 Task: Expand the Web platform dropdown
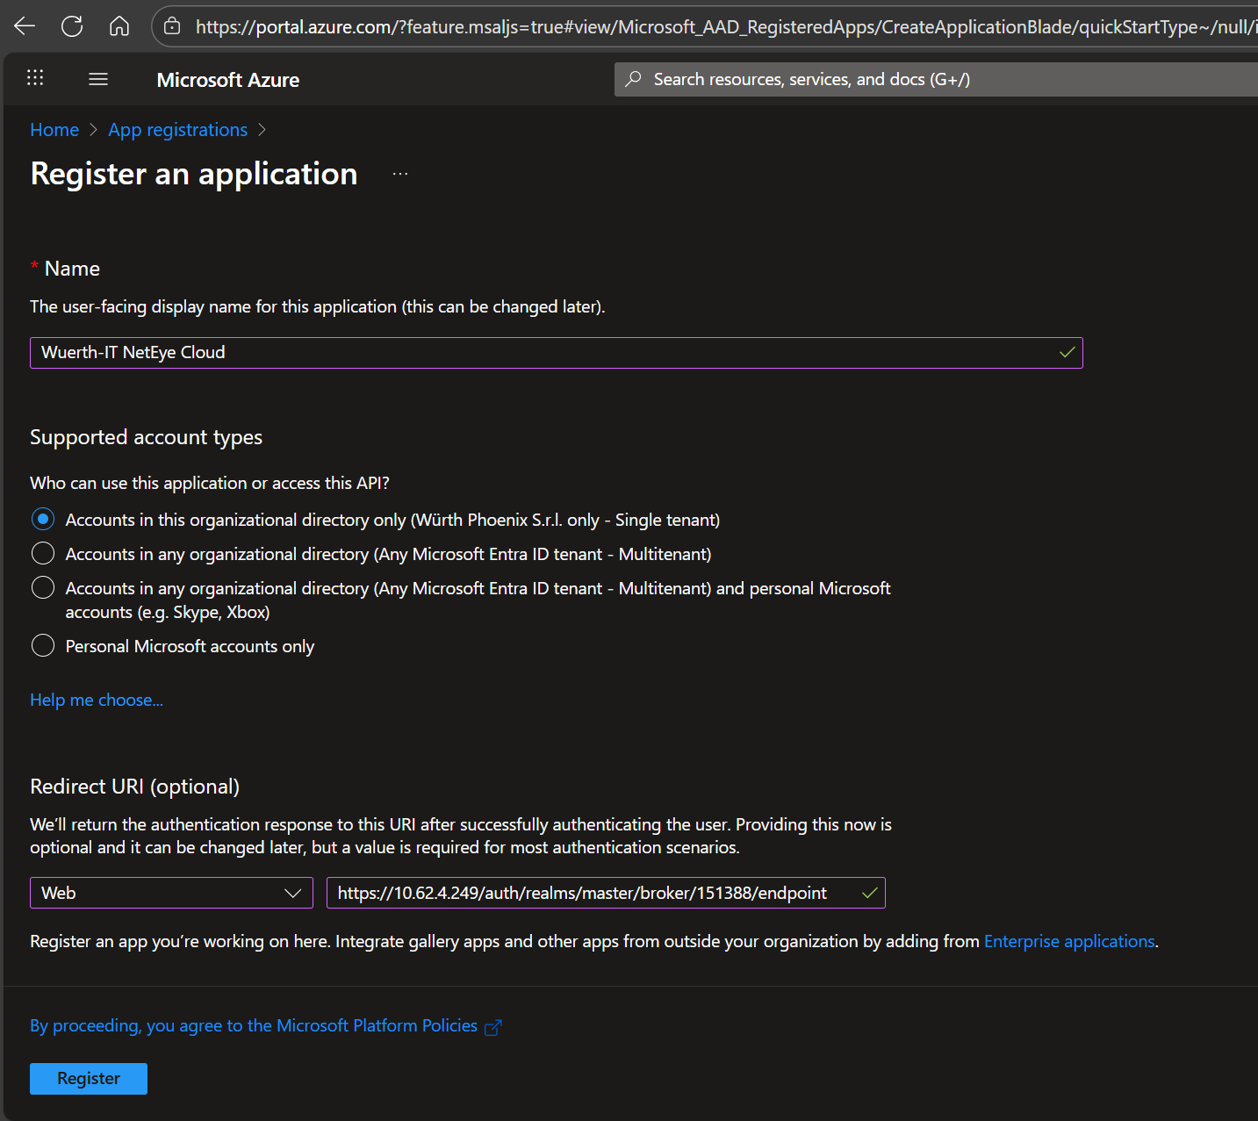click(x=171, y=893)
